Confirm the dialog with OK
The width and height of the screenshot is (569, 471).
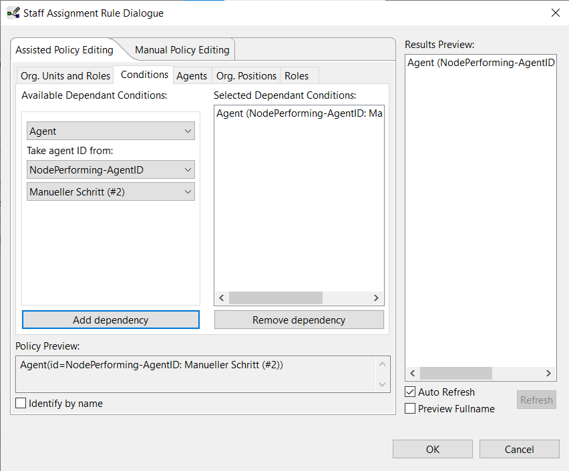pyautogui.click(x=432, y=449)
